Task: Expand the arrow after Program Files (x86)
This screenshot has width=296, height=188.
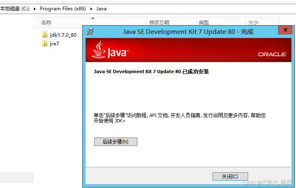Action: 91,9
